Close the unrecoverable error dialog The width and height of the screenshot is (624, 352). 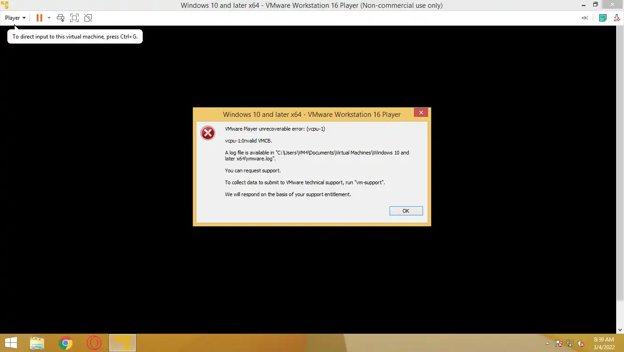click(421, 112)
